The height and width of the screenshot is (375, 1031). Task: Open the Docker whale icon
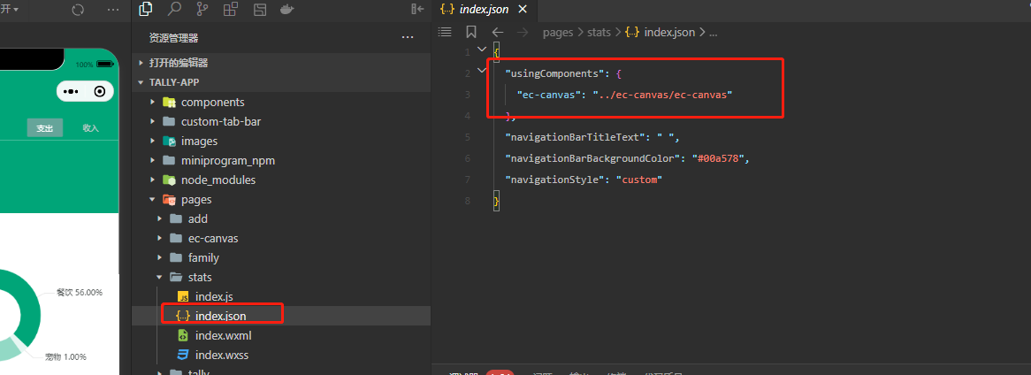pos(286,9)
